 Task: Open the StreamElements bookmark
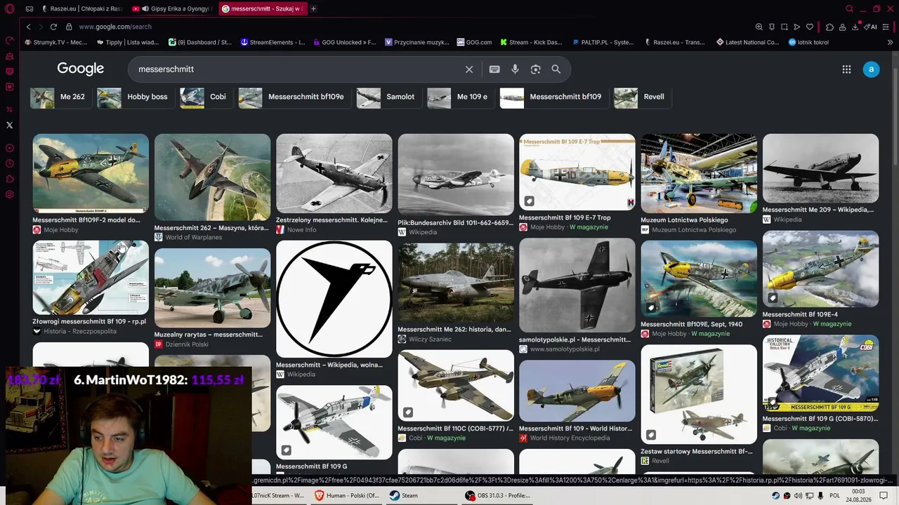click(273, 42)
